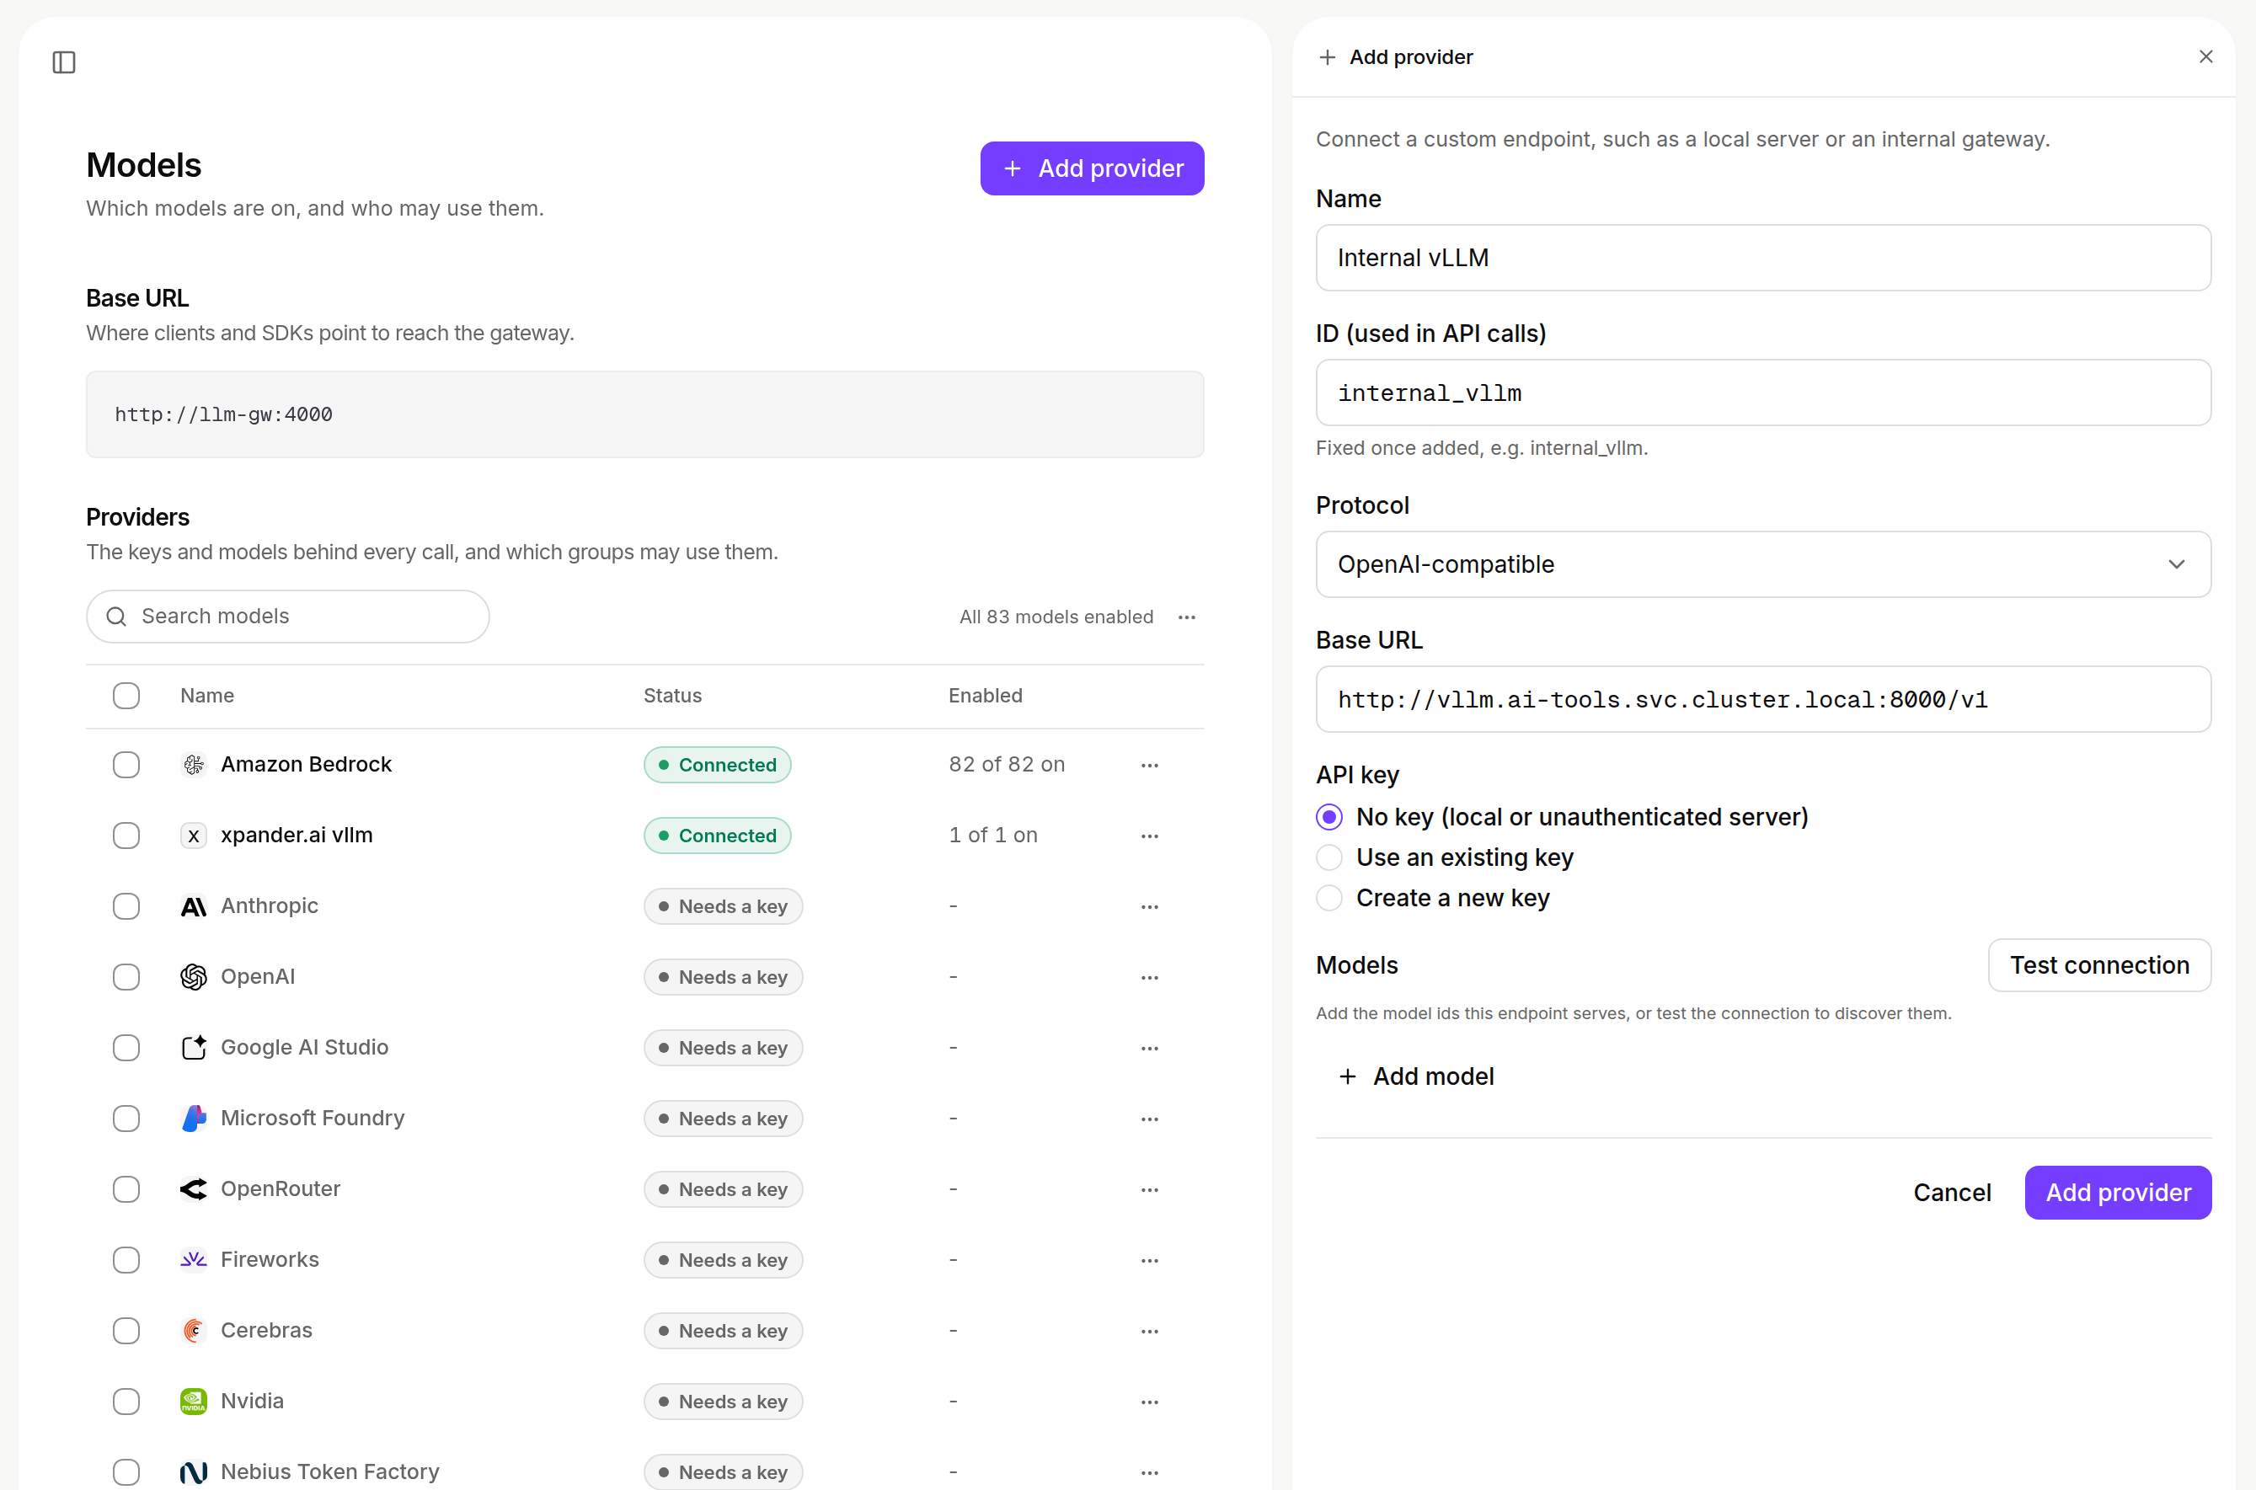The image size is (2256, 1490).
Task: Click the purple Add provider button in the Models header
Action: coord(1092,169)
